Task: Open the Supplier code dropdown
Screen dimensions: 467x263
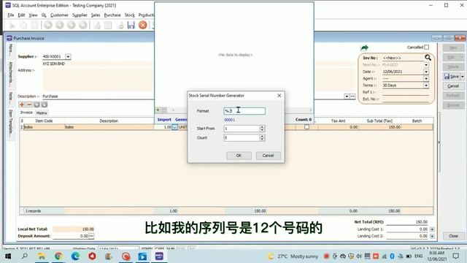Action: 68,57
